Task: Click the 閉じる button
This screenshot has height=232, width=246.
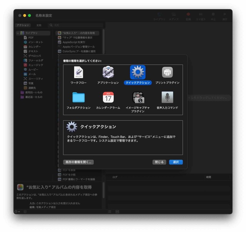Action: [x=159, y=162]
